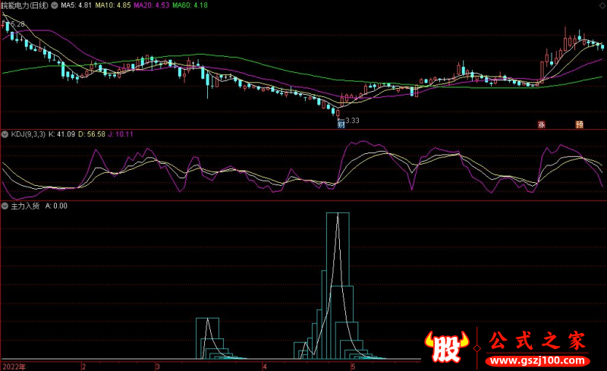Click the 公式之家 title text
Image resolution: width=607 pixels, height=371 pixels.
[x=537, y=341]
